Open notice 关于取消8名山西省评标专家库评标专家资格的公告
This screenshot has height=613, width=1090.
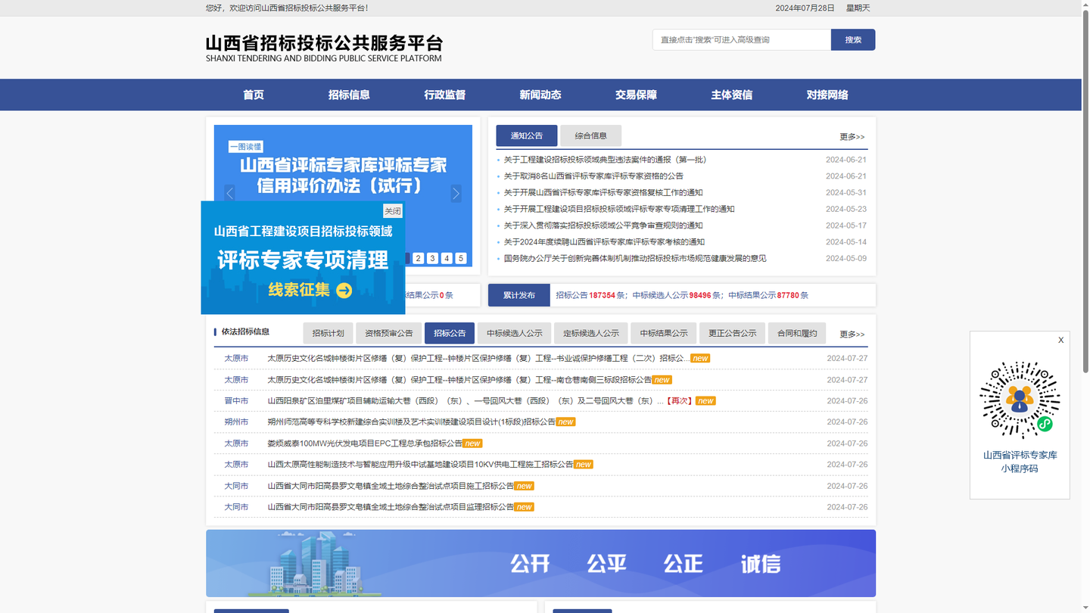point(593,176)
